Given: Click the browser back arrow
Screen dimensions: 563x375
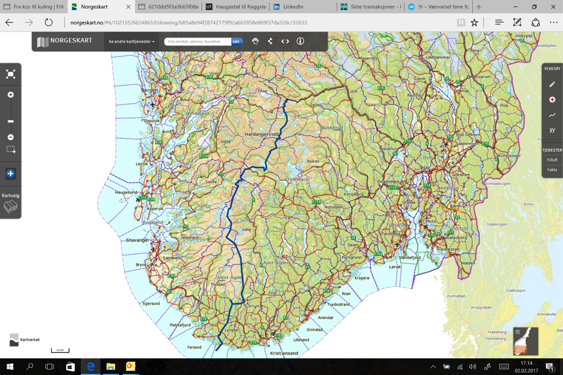Looking at the screenshot, I should (x=10, y=23).
